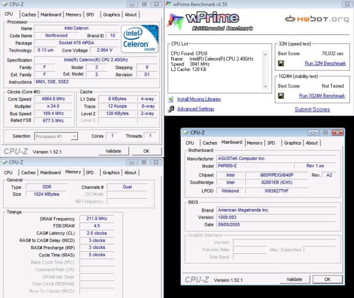354x298 pixels.
Task: Open Install Missing Libraries link
Action: click(199, 99)
